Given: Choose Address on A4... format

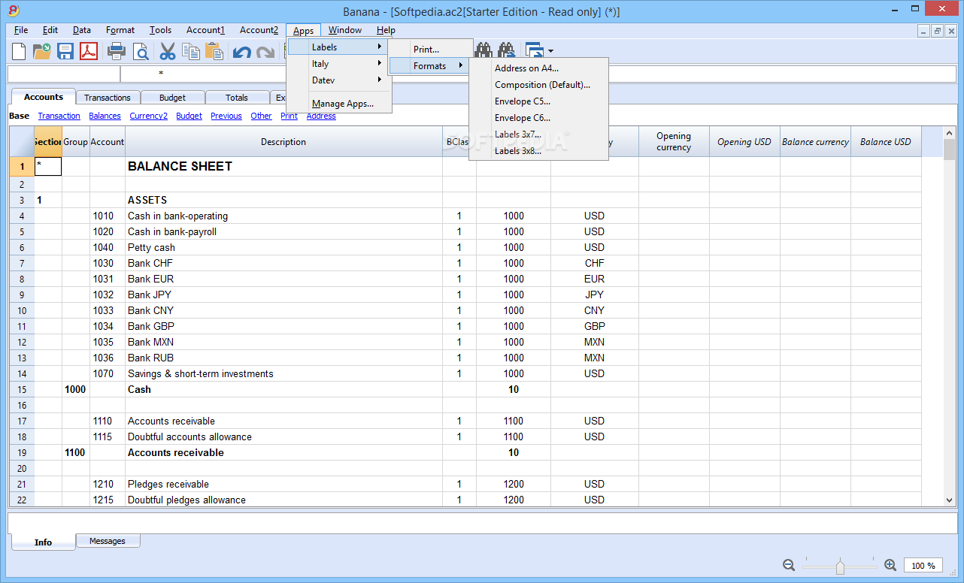Looking at the screenshot, I should [x=538, y=68].
